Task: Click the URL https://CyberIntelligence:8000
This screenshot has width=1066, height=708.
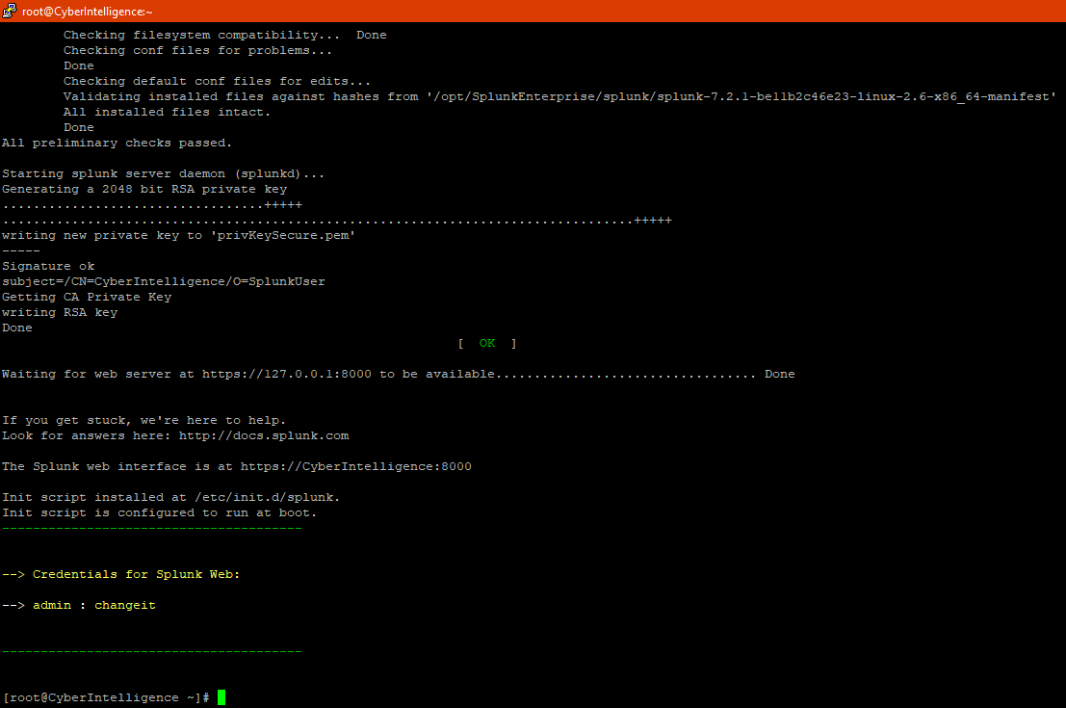Action: [x=355, y=466]
